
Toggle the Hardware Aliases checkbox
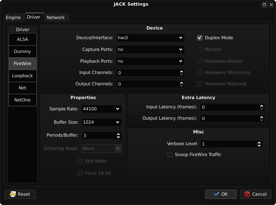click(x=200, y=61)
